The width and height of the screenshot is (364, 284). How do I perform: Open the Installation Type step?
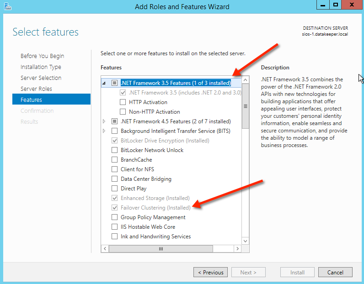(41, 67)
